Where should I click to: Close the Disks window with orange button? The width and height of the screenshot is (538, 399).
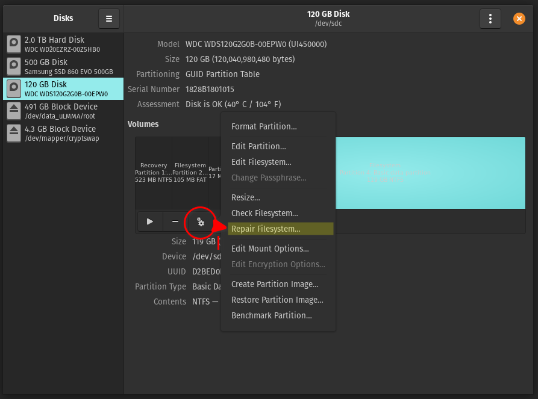[519, 19]
